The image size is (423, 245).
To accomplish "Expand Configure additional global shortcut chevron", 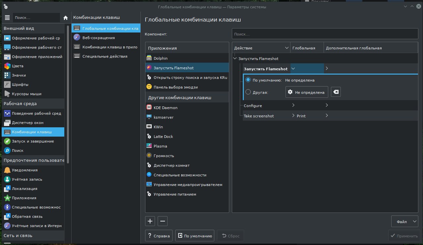I will [327, 105].
